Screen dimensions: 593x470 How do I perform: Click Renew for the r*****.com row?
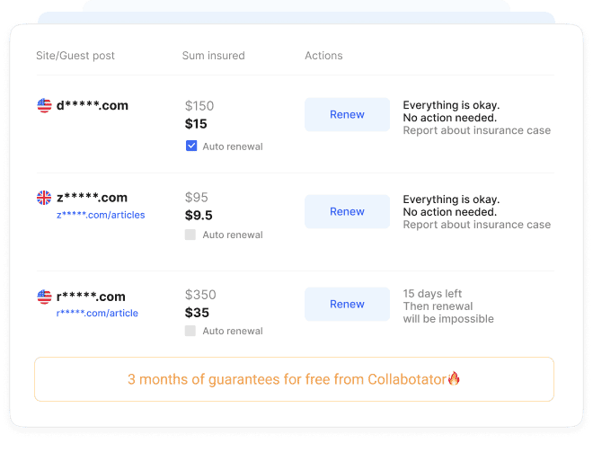click(x=347, y=305)
